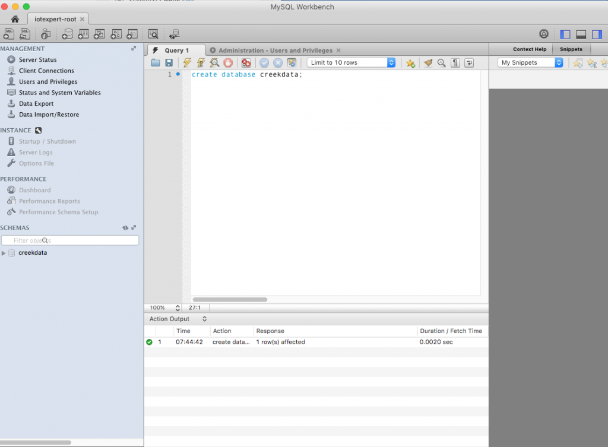Toggle left sidebar visibility
The height and width of the screenshot is (447, 608).
pos(565,34)
